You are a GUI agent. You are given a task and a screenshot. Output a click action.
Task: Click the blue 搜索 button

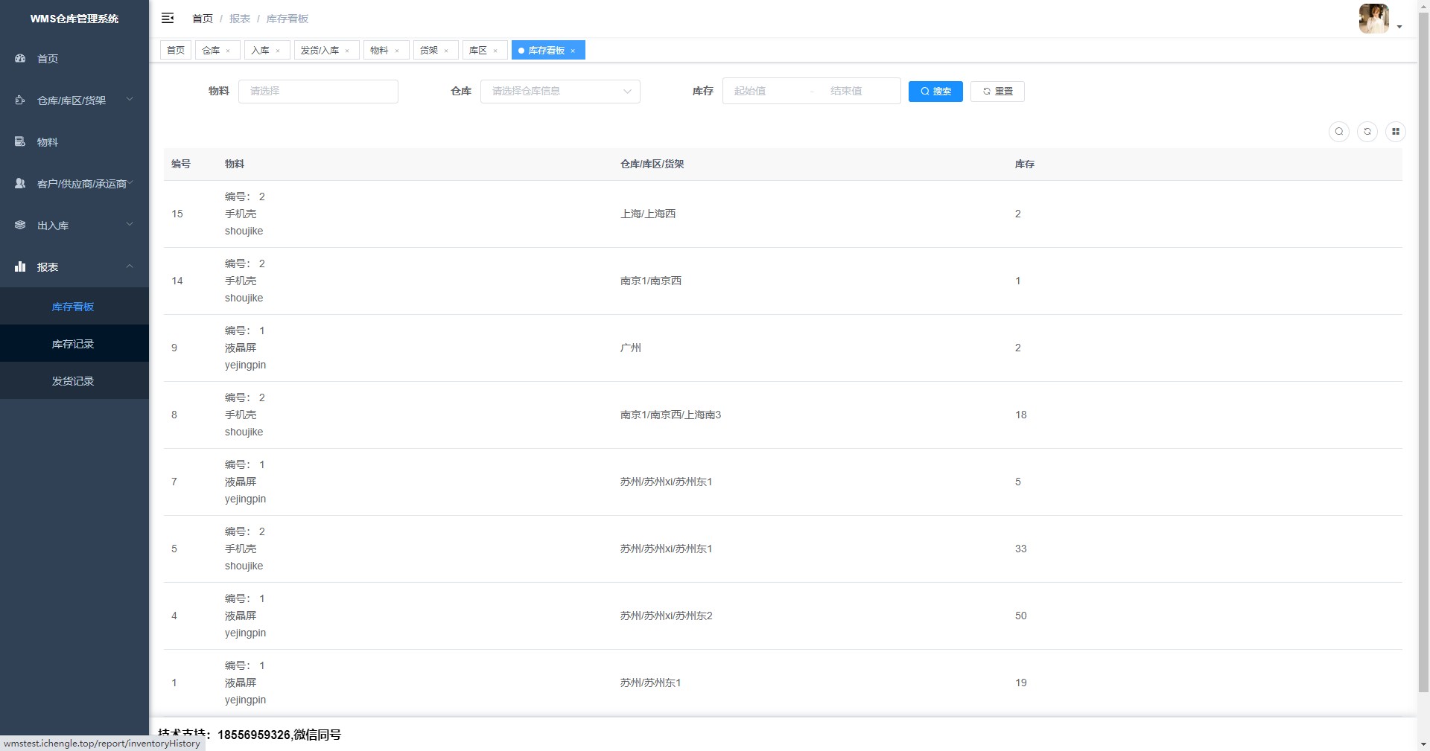click(935, 92)
